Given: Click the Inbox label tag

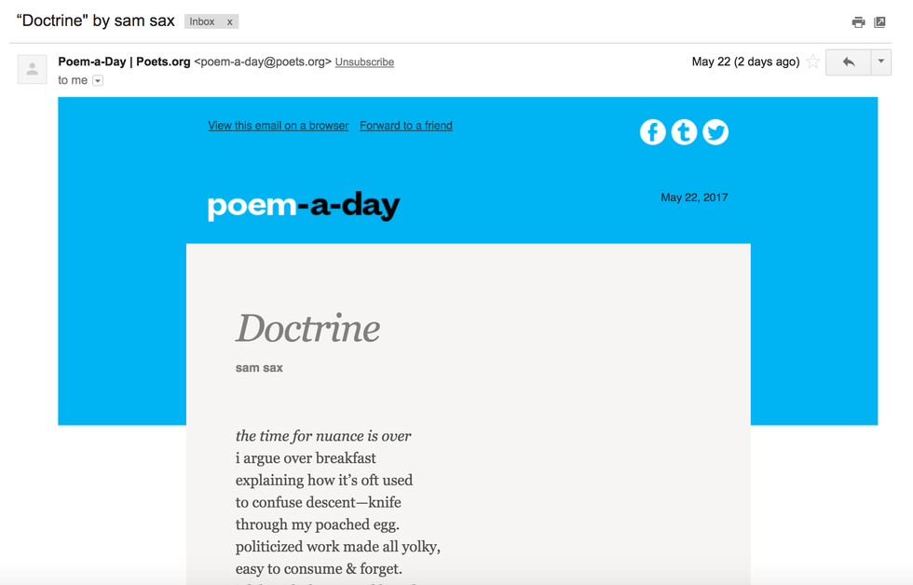Looking at the screenshot, I should 202,21.
